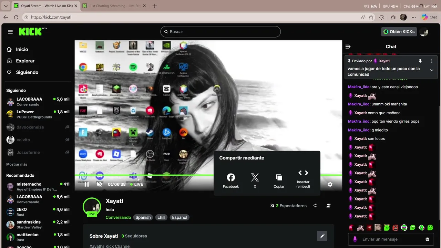
Task: Click the user icon right of the share icon
Action: [x=328, y=206]
